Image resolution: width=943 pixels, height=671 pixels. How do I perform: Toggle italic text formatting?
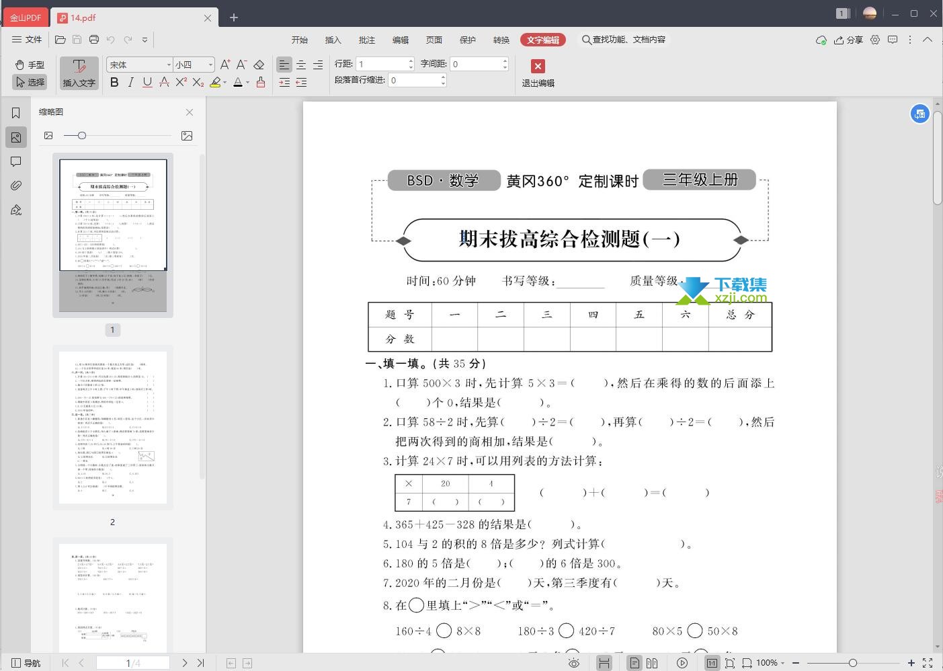point(130,82)
